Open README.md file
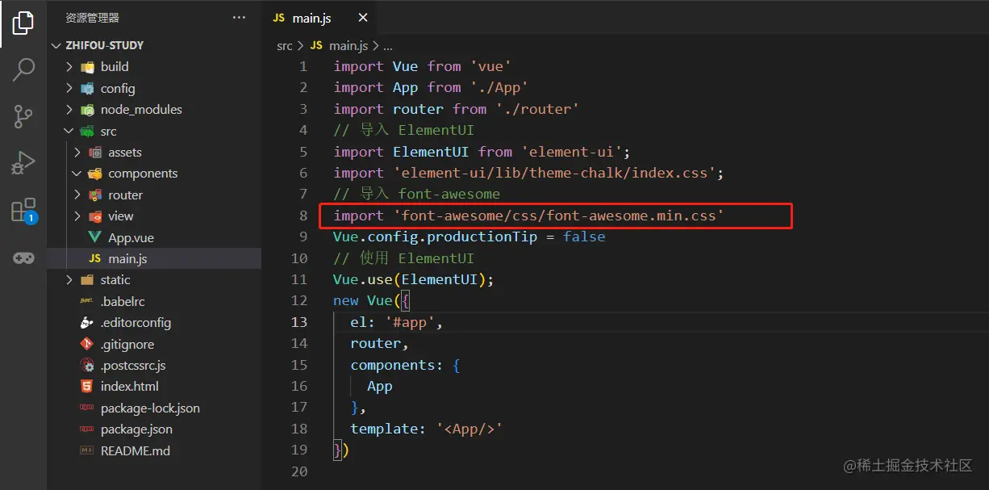This screenshot has height=490, width=989. click(x=154, y=451)
